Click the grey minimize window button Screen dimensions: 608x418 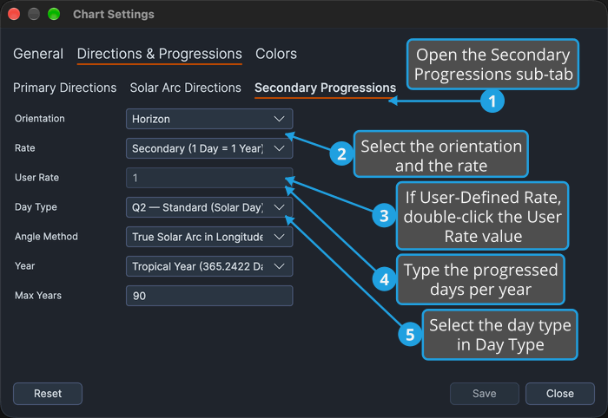(34, 15)
